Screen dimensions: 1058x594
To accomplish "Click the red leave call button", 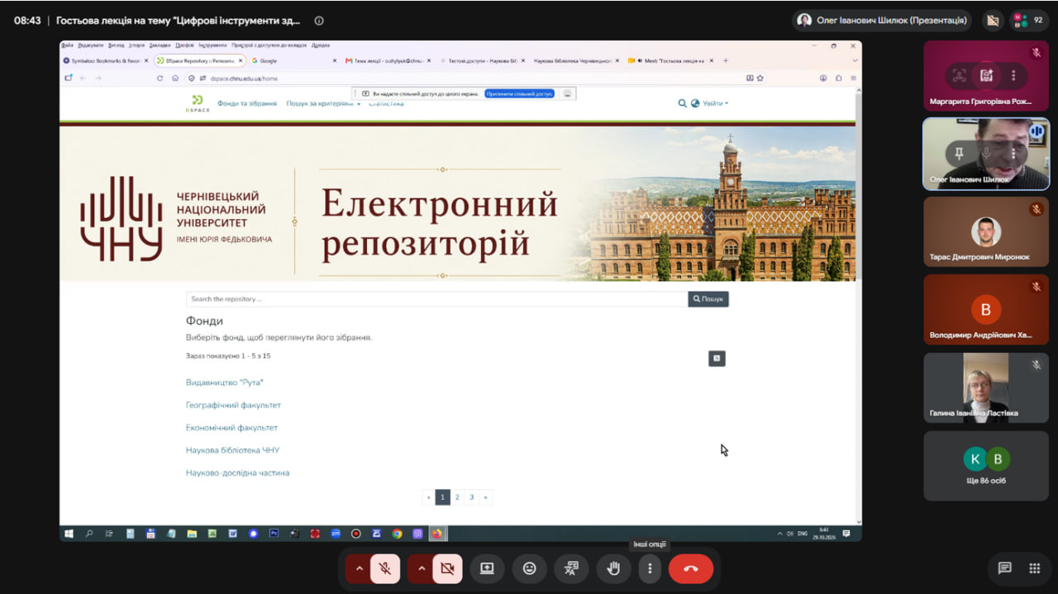I will pos(691,568).
